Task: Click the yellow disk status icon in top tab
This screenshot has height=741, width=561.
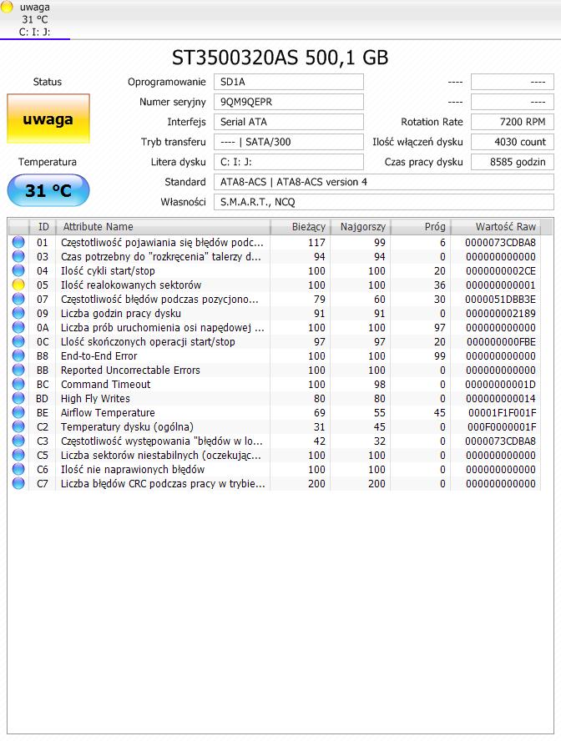Action: coord(7,7)
